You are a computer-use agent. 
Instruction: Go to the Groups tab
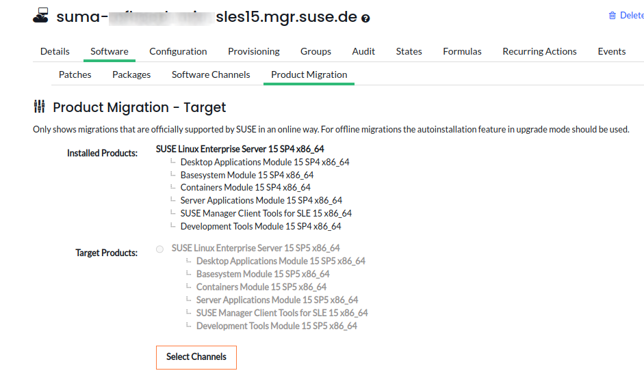click(x=315, y=51)
